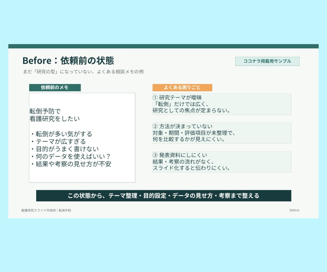Click memo line '看護研究をしたい'
Viewport: 327px width, 272px height.
coord(55,119)
